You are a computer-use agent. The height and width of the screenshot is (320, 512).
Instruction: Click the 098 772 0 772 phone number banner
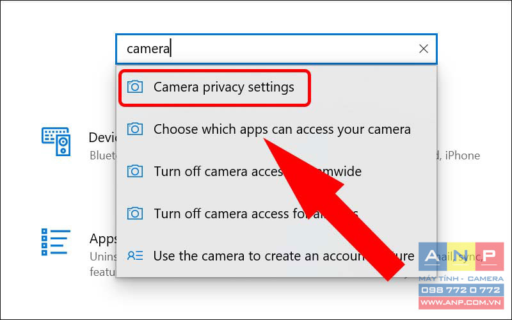click(x=461, y=290)
